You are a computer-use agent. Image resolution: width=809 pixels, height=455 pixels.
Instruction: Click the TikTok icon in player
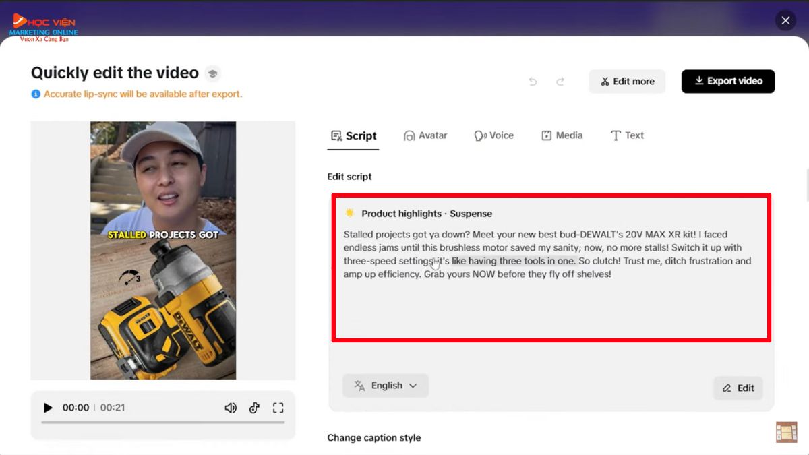(x=254, y=408)
